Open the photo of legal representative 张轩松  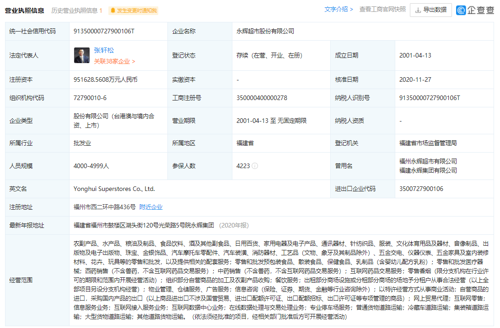click(82, 55)
